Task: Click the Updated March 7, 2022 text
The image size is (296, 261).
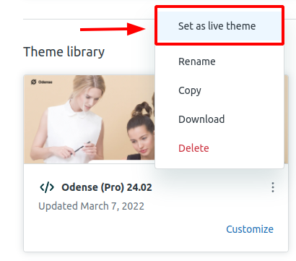Action: [x=91, y=206]
